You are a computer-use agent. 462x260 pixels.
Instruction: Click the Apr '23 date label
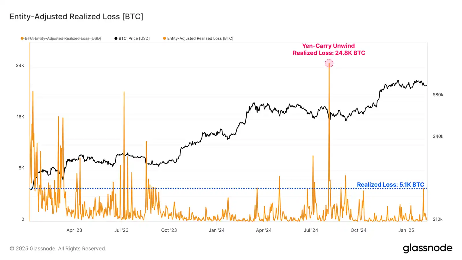click(74, 230)
